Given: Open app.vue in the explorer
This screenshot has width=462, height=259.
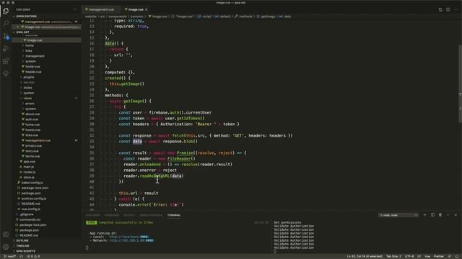Looking at the screenshot, I should tap(29, 162).
